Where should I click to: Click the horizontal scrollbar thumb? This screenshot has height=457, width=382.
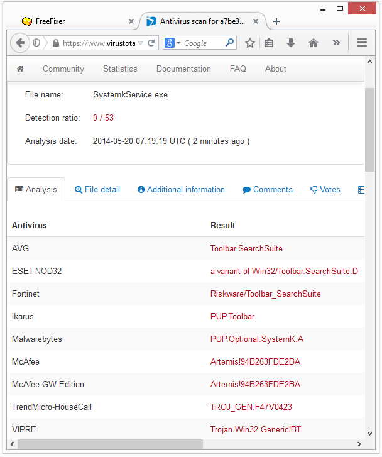point(110,444)
